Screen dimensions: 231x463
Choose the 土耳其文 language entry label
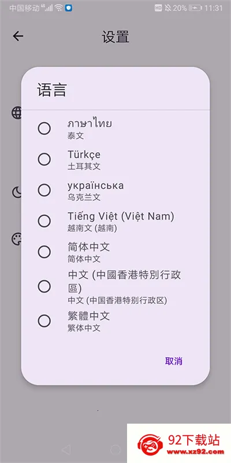[84, 166]
